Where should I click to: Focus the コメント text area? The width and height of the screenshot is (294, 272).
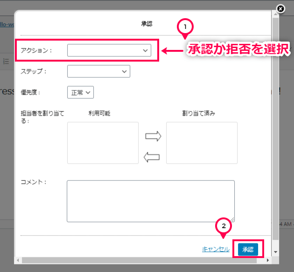151,201
